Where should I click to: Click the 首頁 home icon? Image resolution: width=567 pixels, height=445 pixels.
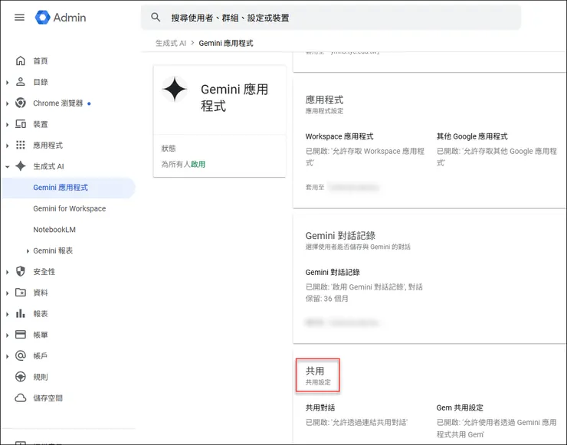tap(21, 61)
